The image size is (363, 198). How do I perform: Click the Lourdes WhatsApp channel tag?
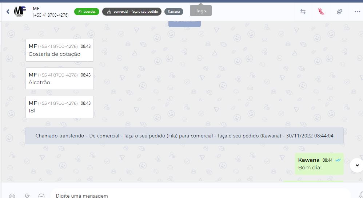pyautogui.click(x=87, y=12)
